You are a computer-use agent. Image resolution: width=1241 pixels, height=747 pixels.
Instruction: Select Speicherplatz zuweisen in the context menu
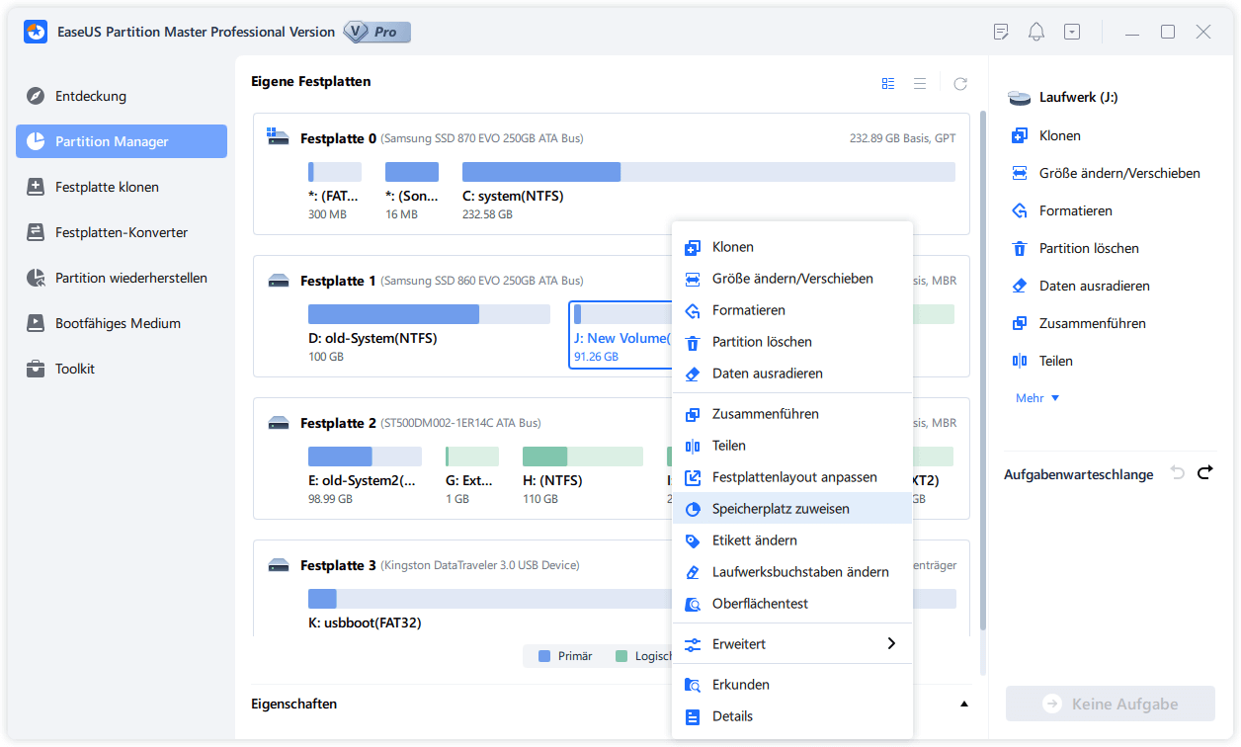792,509
